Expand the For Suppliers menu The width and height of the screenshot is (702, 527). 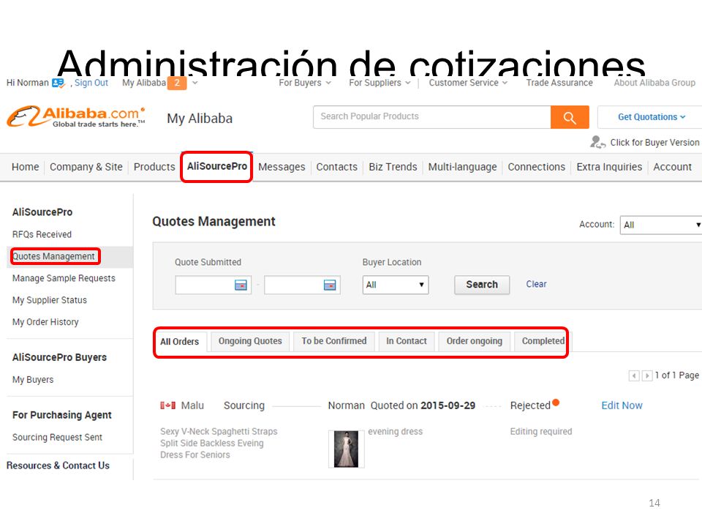[x=380, y=83]
